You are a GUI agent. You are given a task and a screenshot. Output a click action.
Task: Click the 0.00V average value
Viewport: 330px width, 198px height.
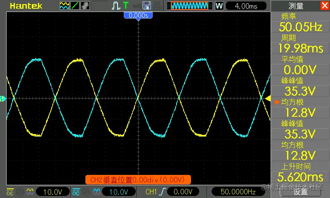click(x=300, y=70)
